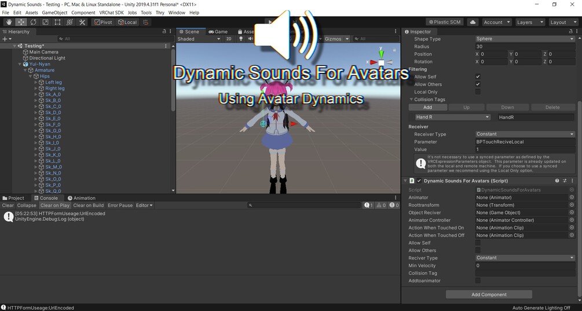The height and width of the screenshot is (311, 582).
Task: Check the Addtoanimator checkbox
Action: point(478,280)
